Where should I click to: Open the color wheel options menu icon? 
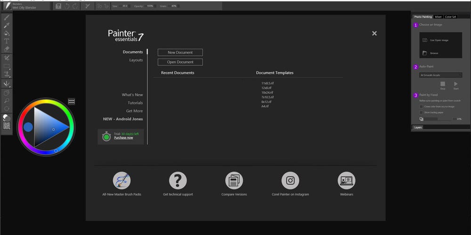(x=72, y=102)
